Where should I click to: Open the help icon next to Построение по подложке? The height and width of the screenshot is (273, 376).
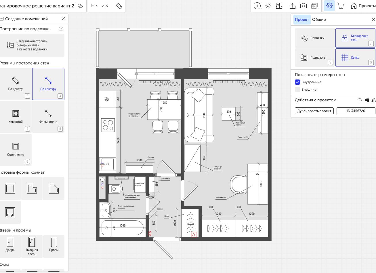pos(61,29)
